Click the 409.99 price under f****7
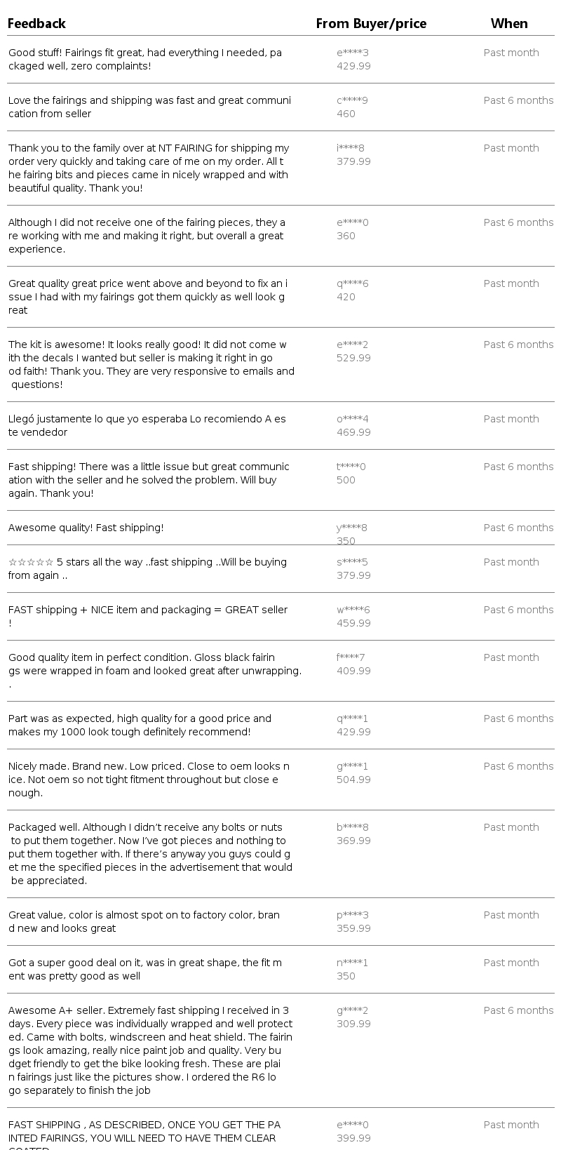 pyautogui.click(x=353, y=671)
